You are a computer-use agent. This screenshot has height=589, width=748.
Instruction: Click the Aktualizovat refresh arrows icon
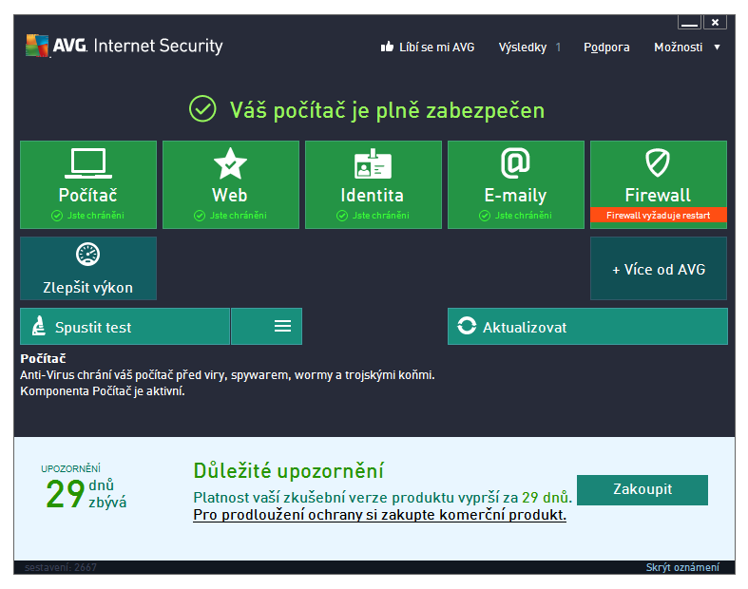467,326
